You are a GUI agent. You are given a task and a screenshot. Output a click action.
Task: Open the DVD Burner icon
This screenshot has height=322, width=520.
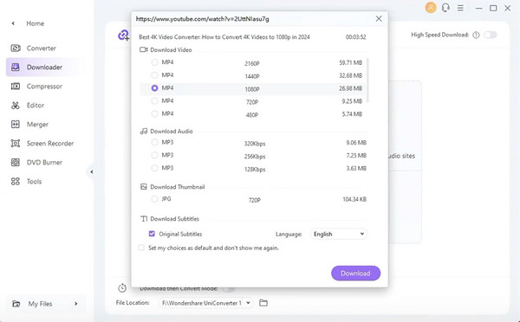(16, 163)
